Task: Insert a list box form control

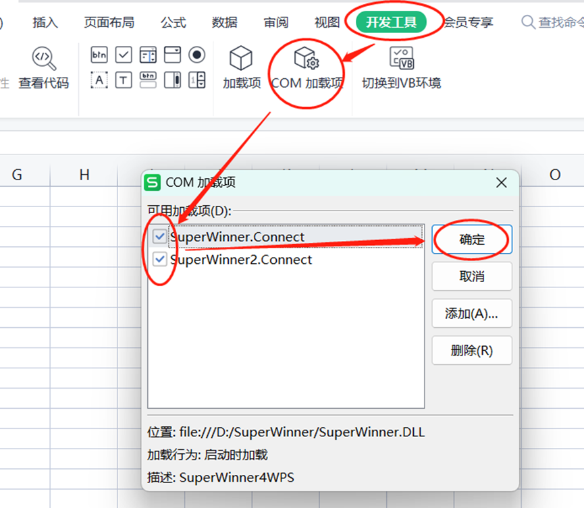Action: [148, 55]
